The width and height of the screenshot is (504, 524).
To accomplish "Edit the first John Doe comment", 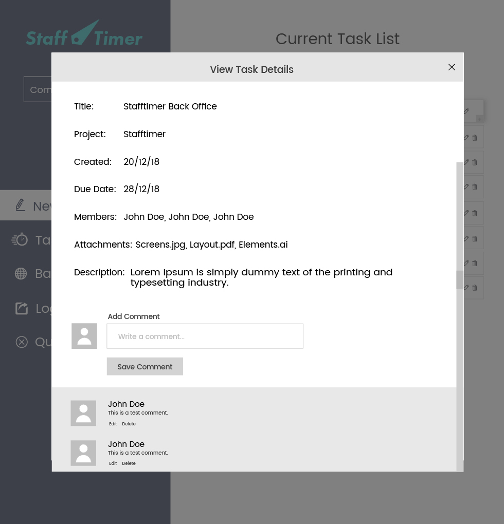I will tap(113, 424).
